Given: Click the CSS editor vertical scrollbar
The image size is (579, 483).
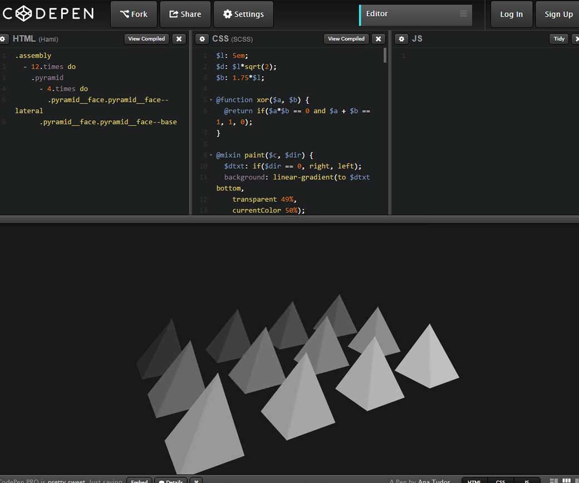Looking at the screenshot, I should point(385,56).
